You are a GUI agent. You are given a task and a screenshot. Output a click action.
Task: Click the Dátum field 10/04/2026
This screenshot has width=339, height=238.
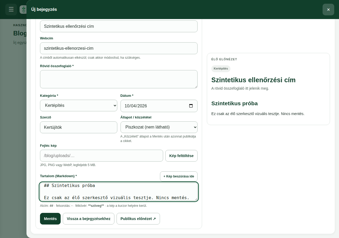point(159,106)
